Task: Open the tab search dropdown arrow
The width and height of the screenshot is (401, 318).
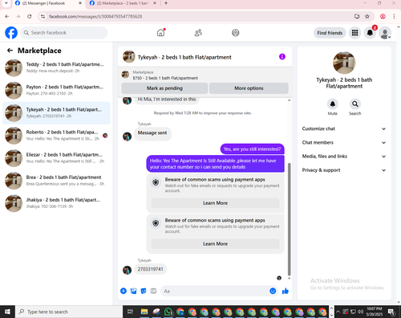Action: (x=6, y=3)
